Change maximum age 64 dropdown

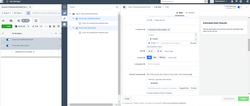click(x=160, y=51)
